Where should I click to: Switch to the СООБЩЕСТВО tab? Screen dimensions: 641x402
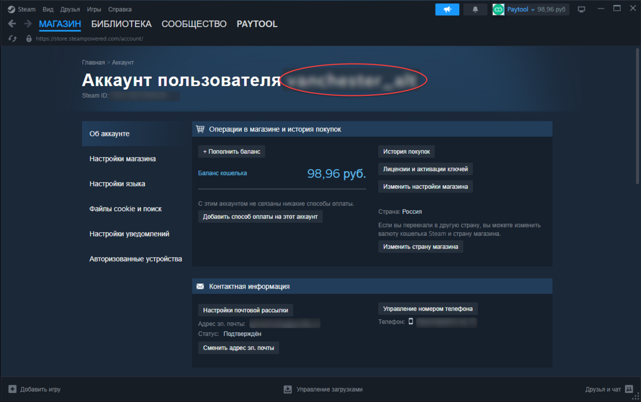tap(194, 24)
